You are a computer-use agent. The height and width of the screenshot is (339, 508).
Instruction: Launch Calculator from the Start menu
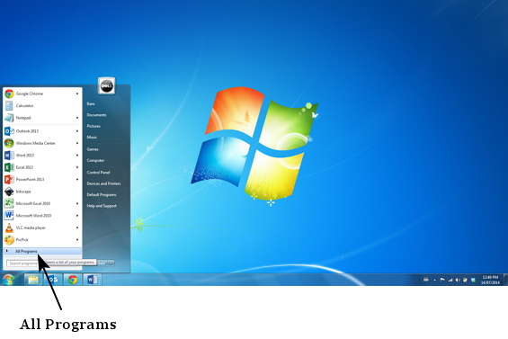point(42,105)
